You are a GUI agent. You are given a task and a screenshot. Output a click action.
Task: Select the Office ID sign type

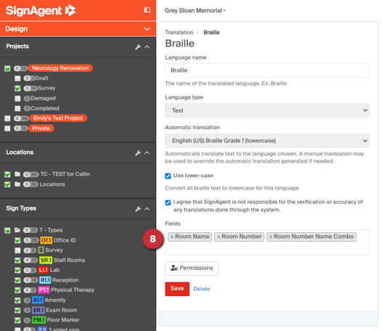65,240
